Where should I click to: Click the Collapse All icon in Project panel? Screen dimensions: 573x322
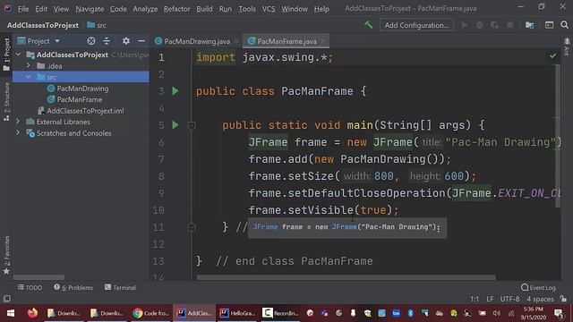pos(107,41)
